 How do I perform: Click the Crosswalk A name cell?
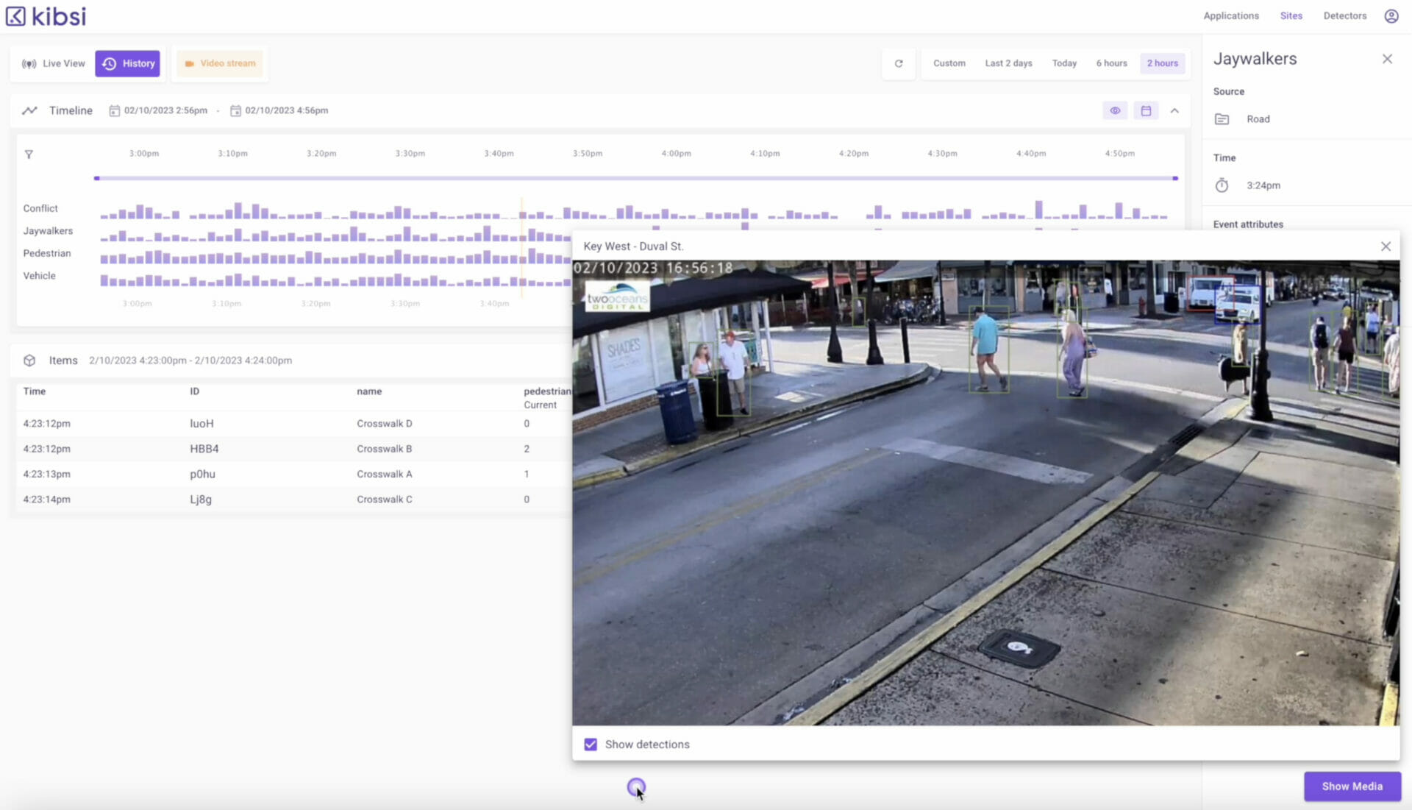coord(384,475)
